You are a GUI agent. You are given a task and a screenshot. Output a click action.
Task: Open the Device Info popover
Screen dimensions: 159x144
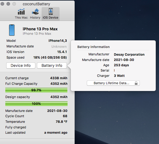(x=21, y=66)
